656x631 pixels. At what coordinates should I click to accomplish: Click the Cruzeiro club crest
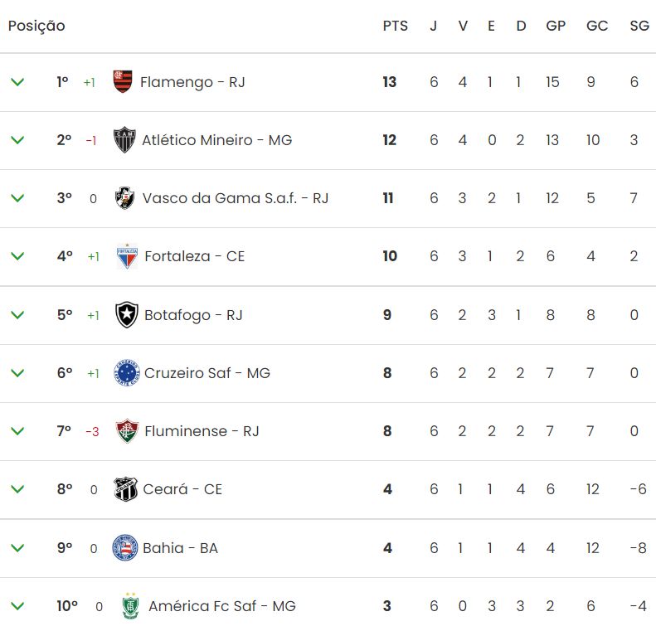127,373
